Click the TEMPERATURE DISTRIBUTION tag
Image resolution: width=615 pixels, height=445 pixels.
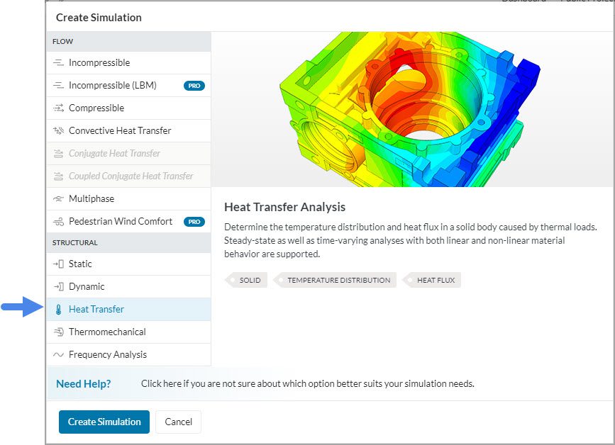tap(338, 280)
